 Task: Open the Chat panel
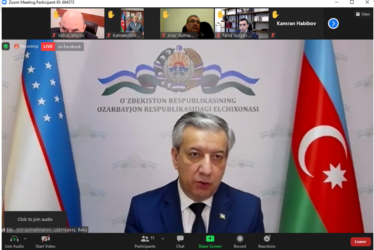tap(180, 241)
